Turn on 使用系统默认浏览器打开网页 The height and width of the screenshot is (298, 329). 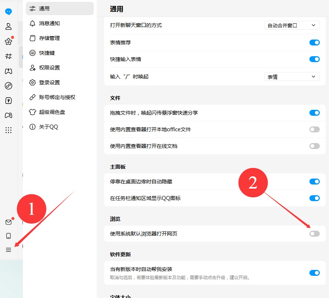pyautogui.click(x=314, y=234)
